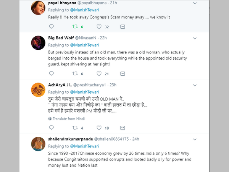Expand shailendrakumarpande tweet options chevron
The width and height of the screenshot is (229, 172).
(x=195, y=139)
